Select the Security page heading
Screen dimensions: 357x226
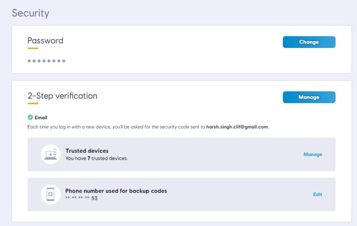pos(30,13)
